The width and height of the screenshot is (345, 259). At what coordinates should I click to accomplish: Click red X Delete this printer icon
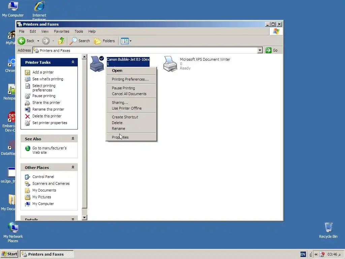pyautogui.click(x=28, y=116)
